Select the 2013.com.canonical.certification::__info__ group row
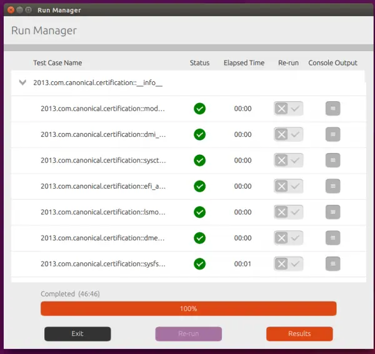375x354 pixels. pyautogui.click(x=189, y=83)
